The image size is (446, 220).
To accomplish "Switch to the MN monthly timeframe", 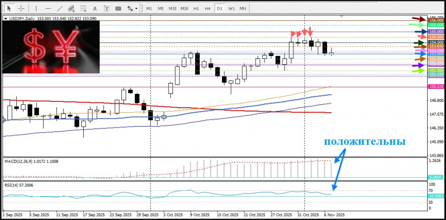I will pyautogui.click(x=243, y=8).
